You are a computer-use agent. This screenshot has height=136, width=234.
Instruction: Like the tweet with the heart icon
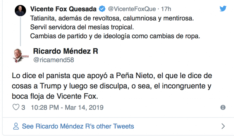[x=16, y=107]
